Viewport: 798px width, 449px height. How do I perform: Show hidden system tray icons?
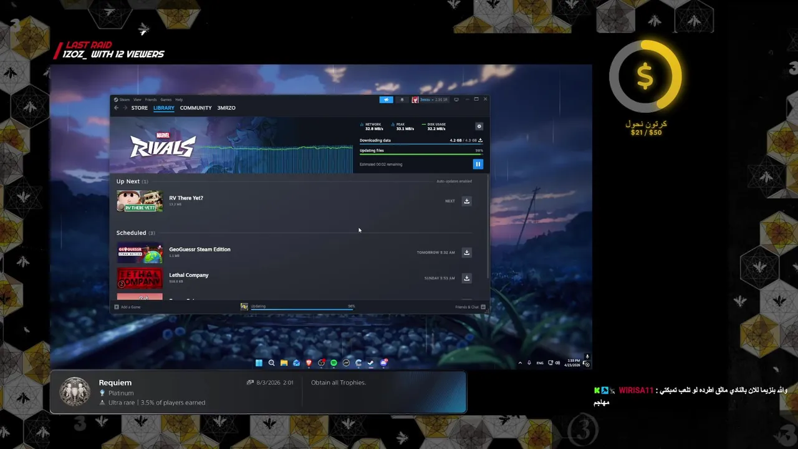click(520, 363)
